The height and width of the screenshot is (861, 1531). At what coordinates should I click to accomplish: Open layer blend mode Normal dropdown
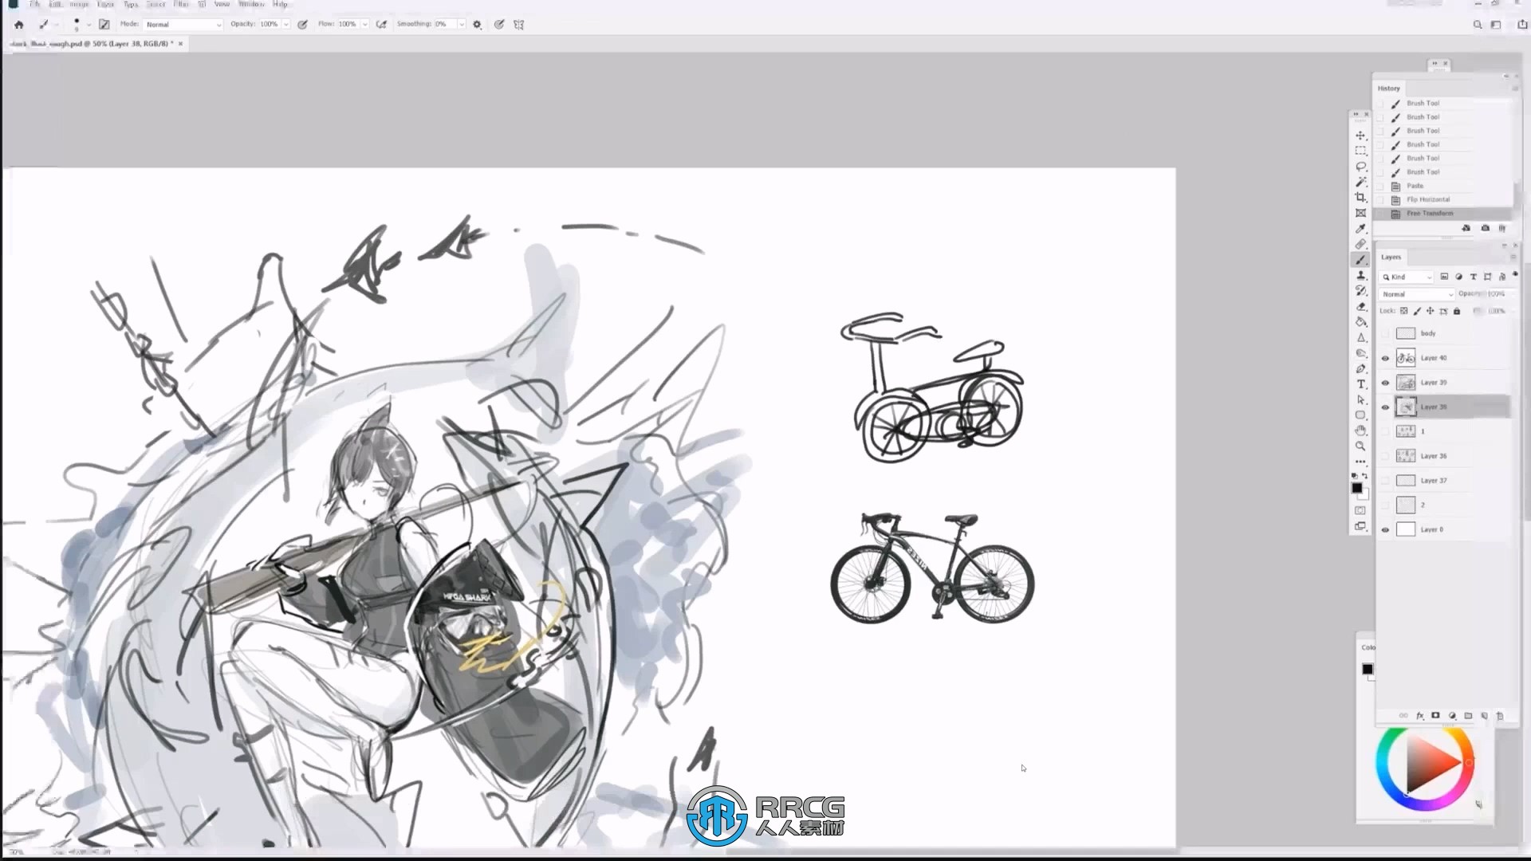click(x=1417, y=294)
